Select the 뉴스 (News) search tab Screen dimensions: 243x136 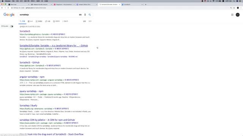coord(30,21)
